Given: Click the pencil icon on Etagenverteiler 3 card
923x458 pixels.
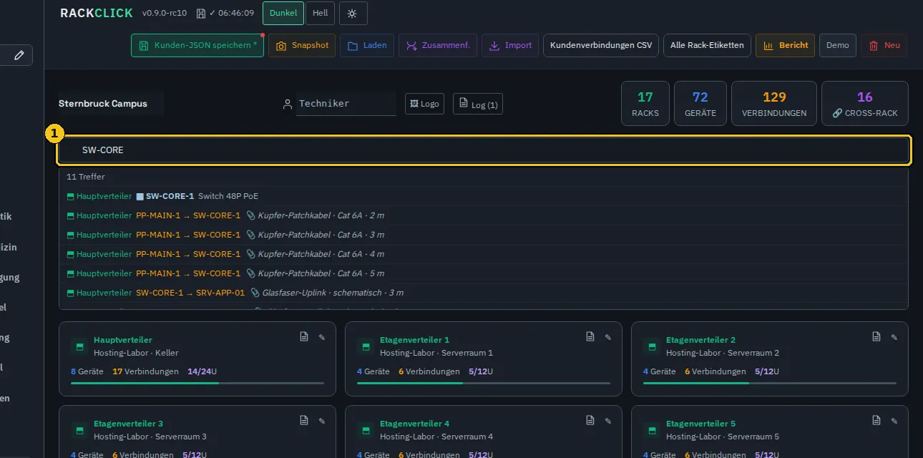Looking at the screenshot, I should tap(322, 421).
